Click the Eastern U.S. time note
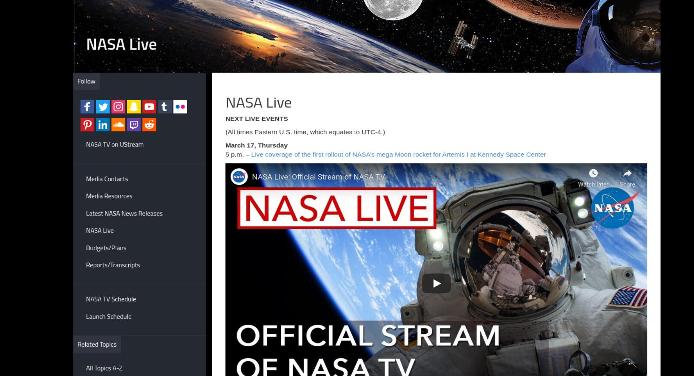This screenshot has width=694, height=376. pos(305,132)
